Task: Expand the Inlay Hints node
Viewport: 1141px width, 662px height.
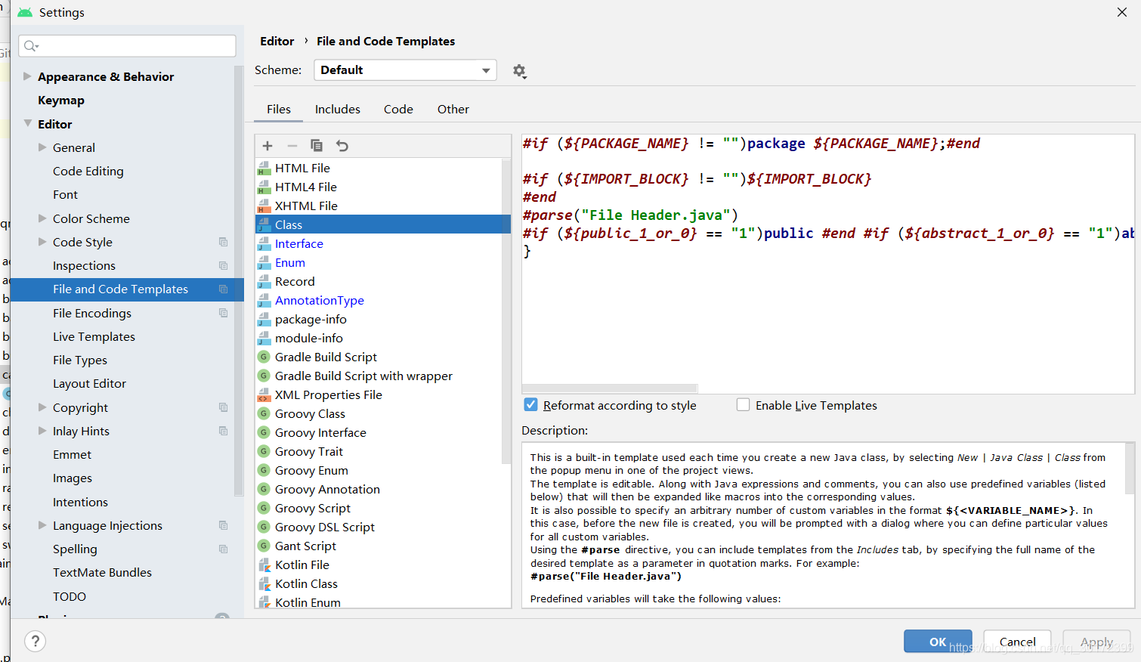Action: point(42,431)
